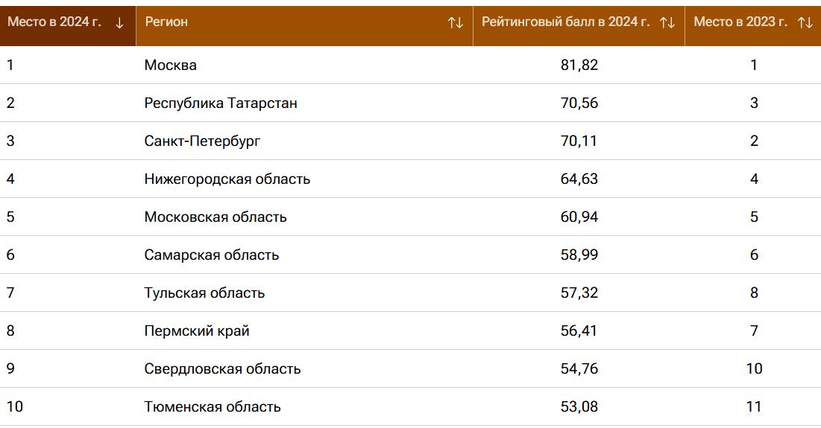Click on Республика Татарстан in the table
Image resolution: width=821 pixels, height=428 pixels.
(221, 103)
